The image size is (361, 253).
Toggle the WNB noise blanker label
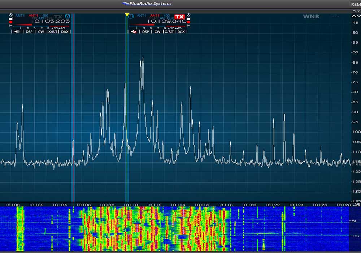[311, 16]
